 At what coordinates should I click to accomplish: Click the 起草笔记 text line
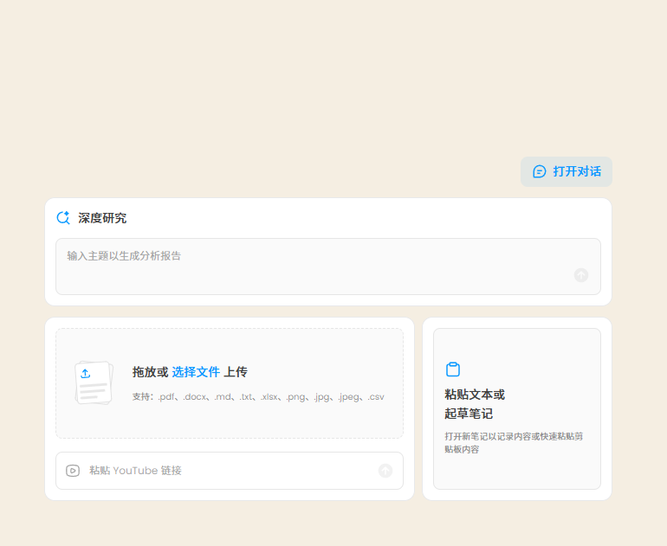point(469,414)
